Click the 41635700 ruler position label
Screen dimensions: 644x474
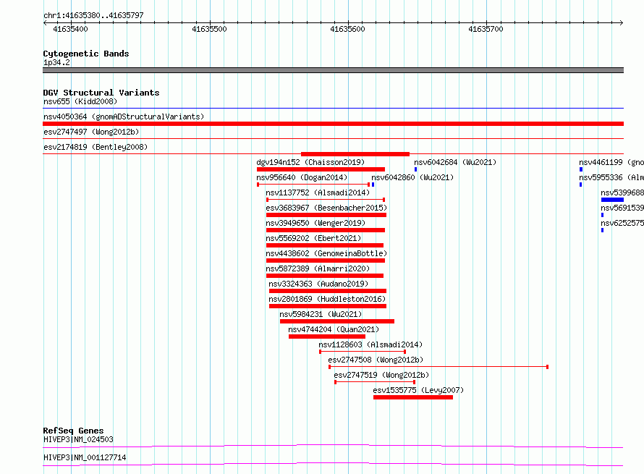click(486, 29)
